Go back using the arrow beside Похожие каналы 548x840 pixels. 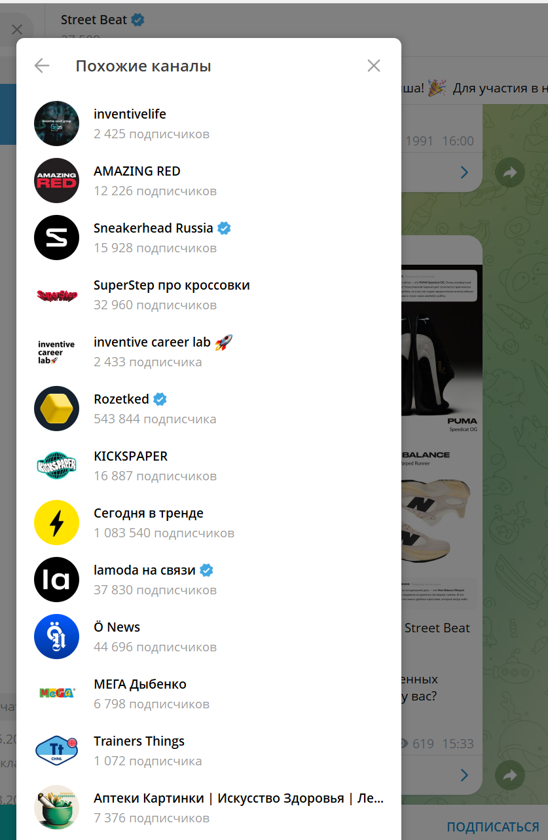[42, 66]
